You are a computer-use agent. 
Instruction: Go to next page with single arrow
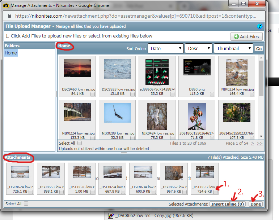(252, 143)
